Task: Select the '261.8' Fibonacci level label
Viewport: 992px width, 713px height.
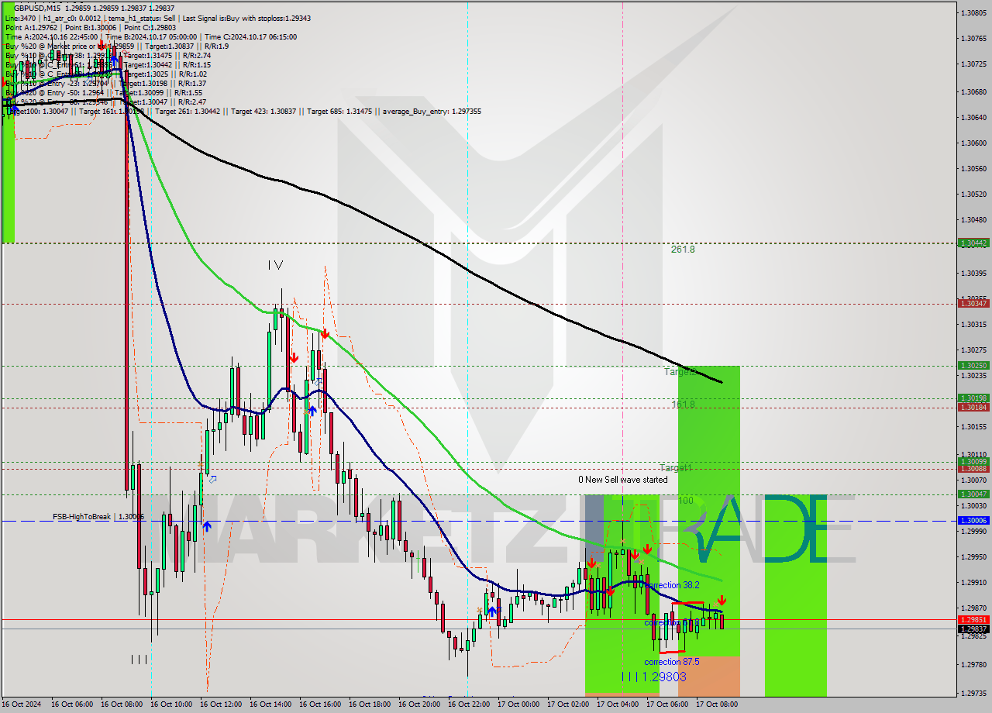Action: click(x=683, y=250)
